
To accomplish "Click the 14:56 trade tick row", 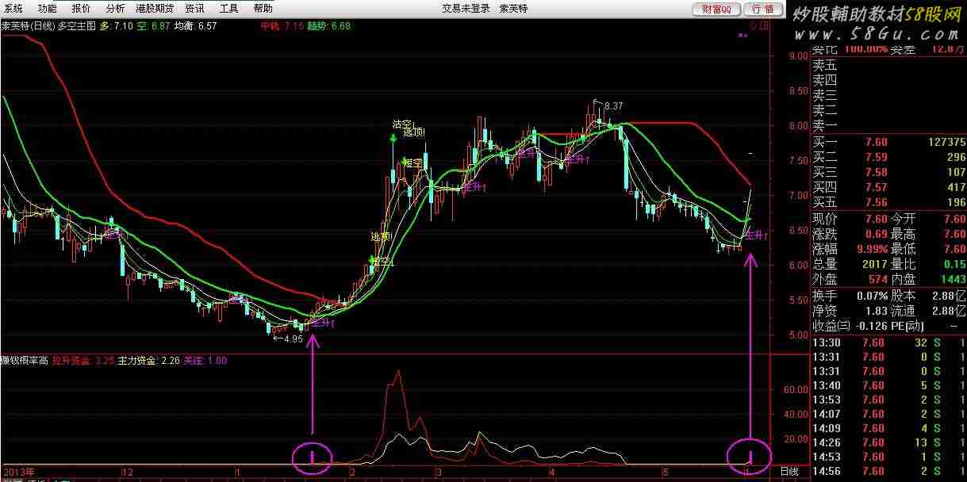I will click(x=888, y=471).
